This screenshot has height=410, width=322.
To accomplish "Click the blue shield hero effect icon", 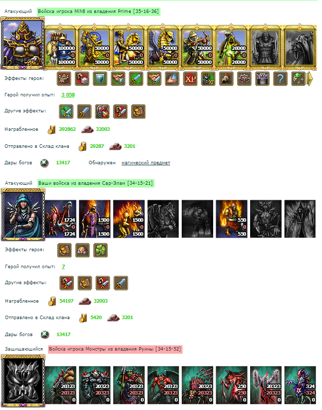I will [x=100, y=79].
